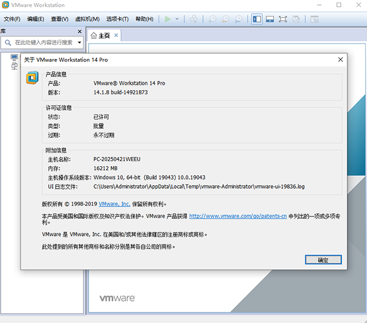Toggle the thumbnail bar view icon
This screenshot has width=367, height=323.
[270, 19]
